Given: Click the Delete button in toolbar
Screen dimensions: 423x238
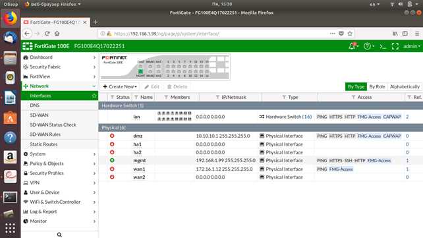Looking at the screenshot, I should (177, 86).
